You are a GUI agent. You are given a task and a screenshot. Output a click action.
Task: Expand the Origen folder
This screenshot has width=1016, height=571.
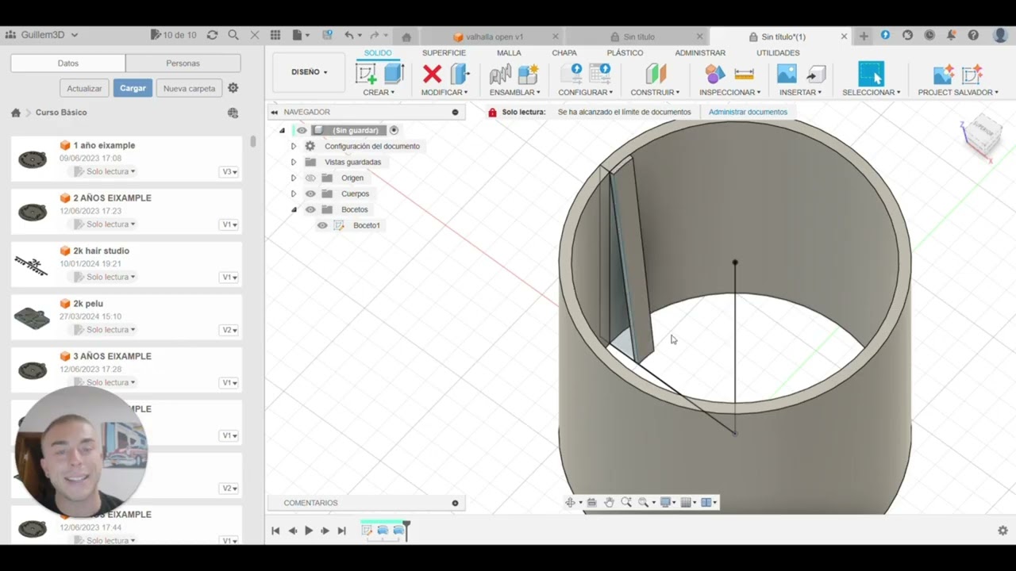[294, 178]
